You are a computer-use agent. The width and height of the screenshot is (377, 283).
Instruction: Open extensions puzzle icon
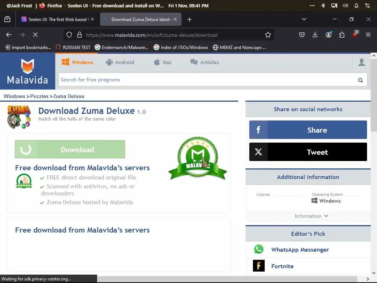342,35
